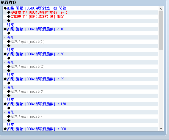Select the script line gain_medal(2)

(x=81, y=67)
